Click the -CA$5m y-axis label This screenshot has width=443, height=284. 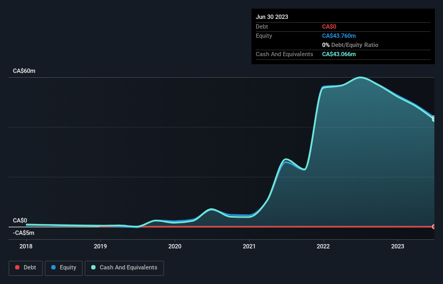point(23,233)
